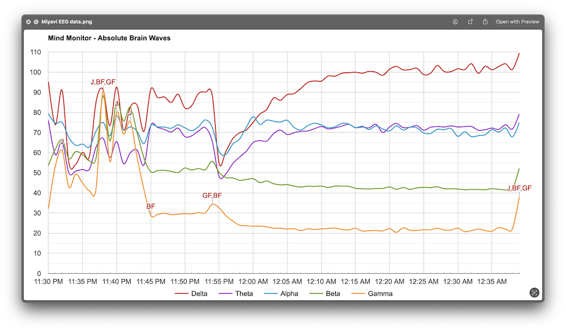This screenshot has height=331, width=566.
Task: Open the Share menu icon
Action: click(485, 22)
